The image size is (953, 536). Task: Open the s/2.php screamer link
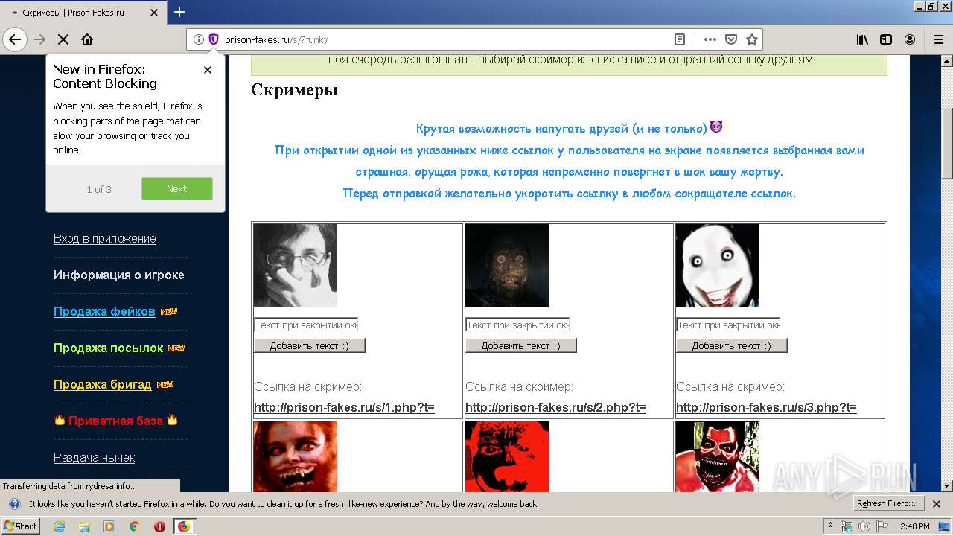click(555, 407)
